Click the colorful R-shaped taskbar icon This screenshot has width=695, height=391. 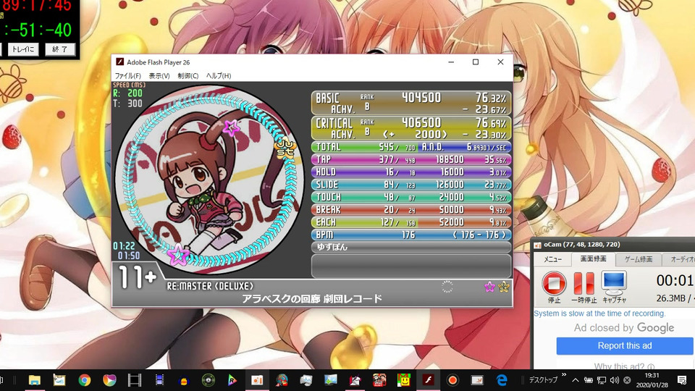click(232, 380)
